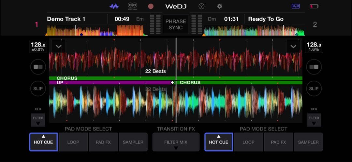Tap the Automix icon

pos(132,6)
